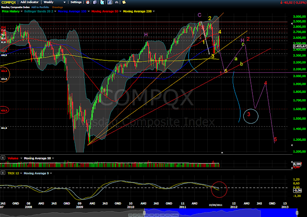Select the 1M time range
Image resolution: width=307 pixels, height=217 pixels.
157,215
